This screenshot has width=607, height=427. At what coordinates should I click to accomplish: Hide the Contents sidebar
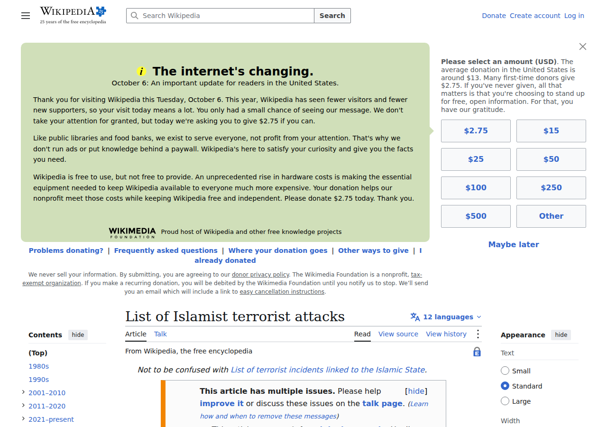pyautogui.click(x=78, y=335)
